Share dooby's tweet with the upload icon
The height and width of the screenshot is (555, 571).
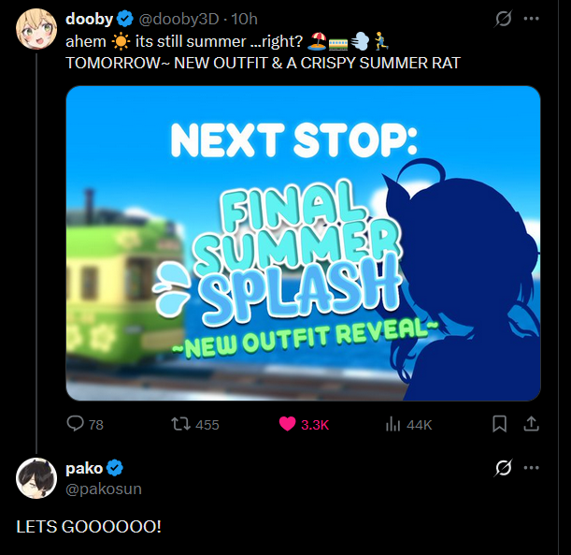532,424
